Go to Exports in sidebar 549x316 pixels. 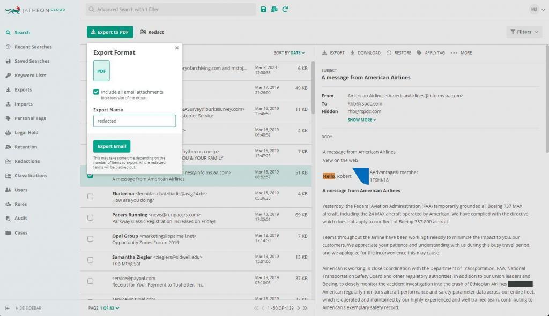(23, 89)
